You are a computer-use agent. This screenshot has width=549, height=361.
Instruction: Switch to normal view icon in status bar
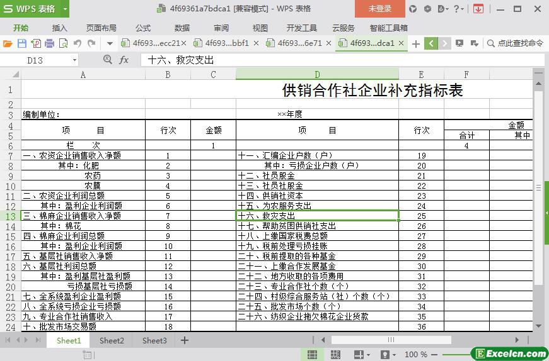pos(312,354)
